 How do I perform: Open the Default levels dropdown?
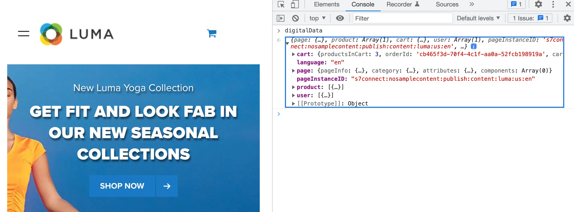[x=478, y=18]
